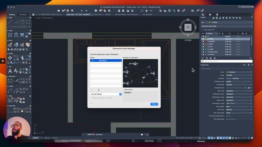The height and width of the screenshot is (147, 262).
Task: Choose the first Hatch tool icon
Action: point(10,35)
